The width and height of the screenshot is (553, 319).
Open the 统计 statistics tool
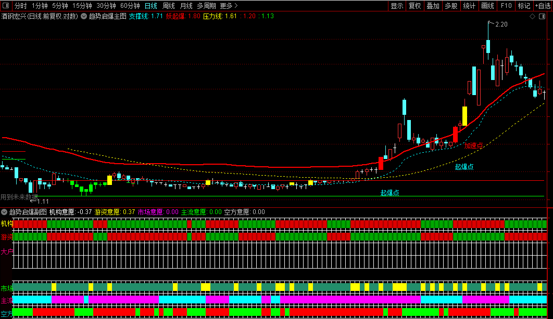469,6
